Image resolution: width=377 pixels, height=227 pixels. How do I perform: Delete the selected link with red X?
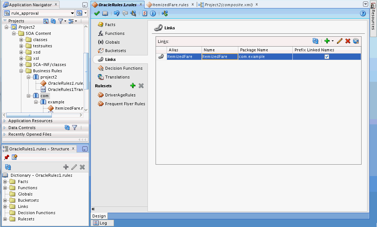(348, 41)
